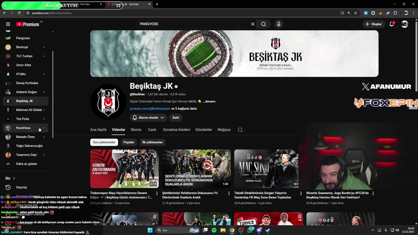Screen dimensions: 418x235
Task: Open Trabzonspor Maçı training video thumbnail
Action: [x=124, y=169]
